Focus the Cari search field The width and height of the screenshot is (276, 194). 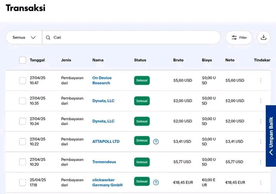(131, 37)
